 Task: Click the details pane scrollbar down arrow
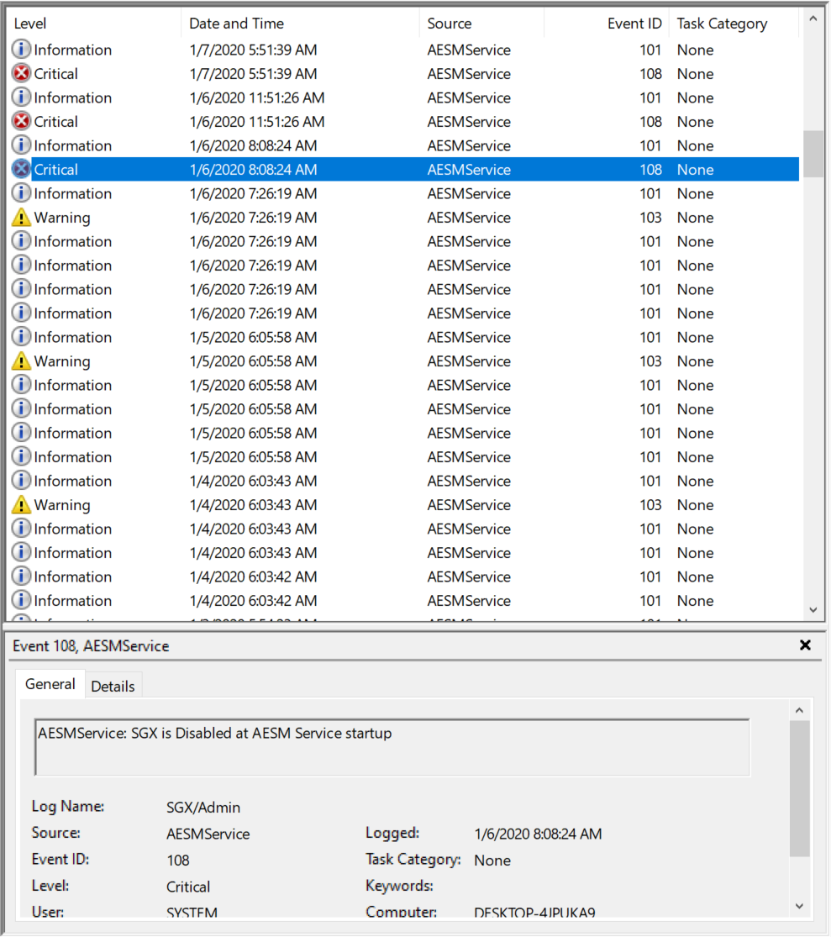(799, 906)
